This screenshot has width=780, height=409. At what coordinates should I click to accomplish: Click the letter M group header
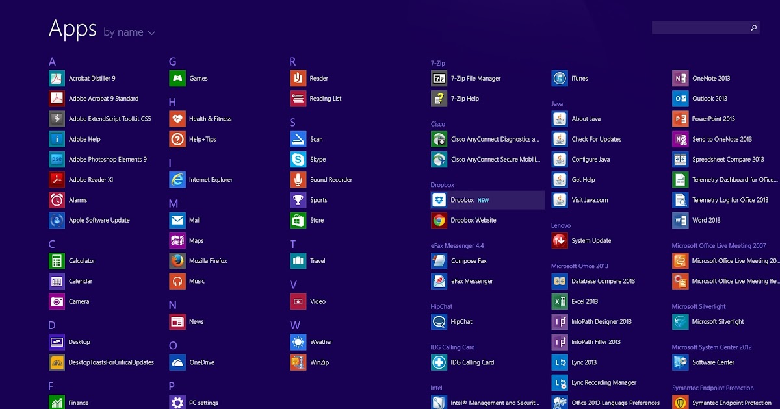click(174, 204)
